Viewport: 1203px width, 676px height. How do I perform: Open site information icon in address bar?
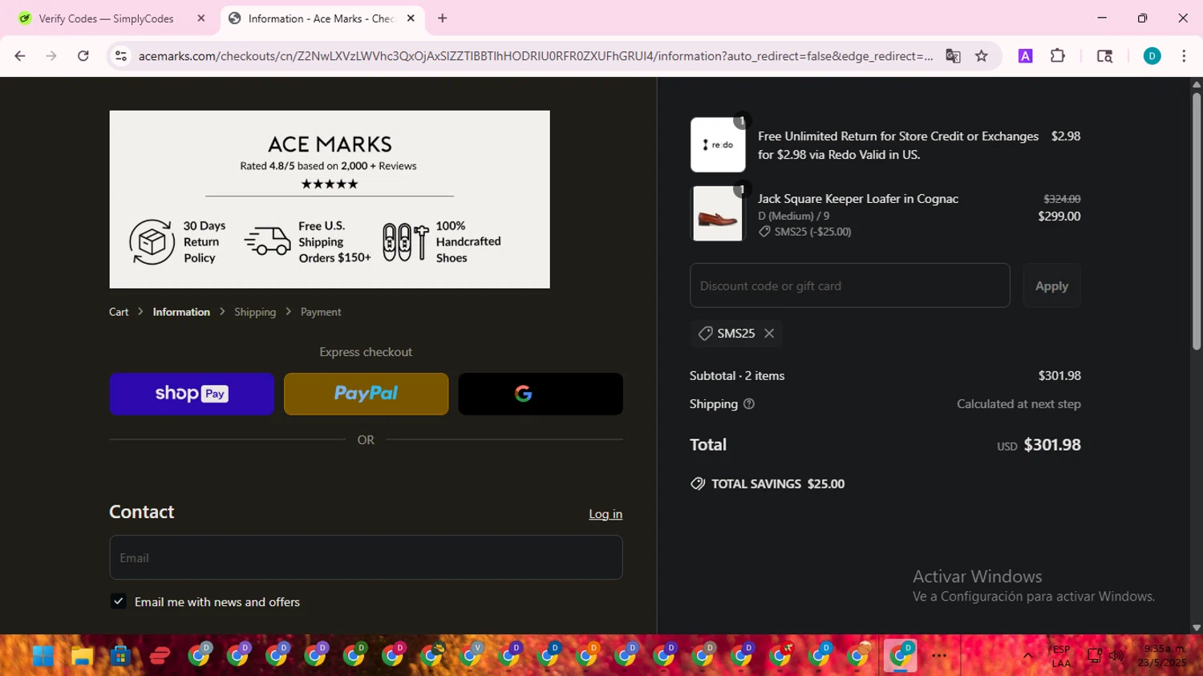click(x=121, y=56)
